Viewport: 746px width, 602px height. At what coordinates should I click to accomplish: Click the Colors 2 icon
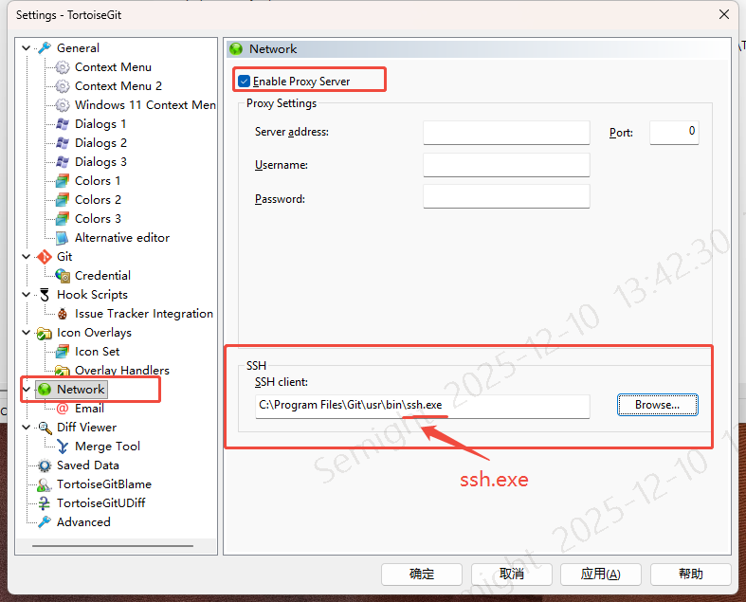click(63, 200)
